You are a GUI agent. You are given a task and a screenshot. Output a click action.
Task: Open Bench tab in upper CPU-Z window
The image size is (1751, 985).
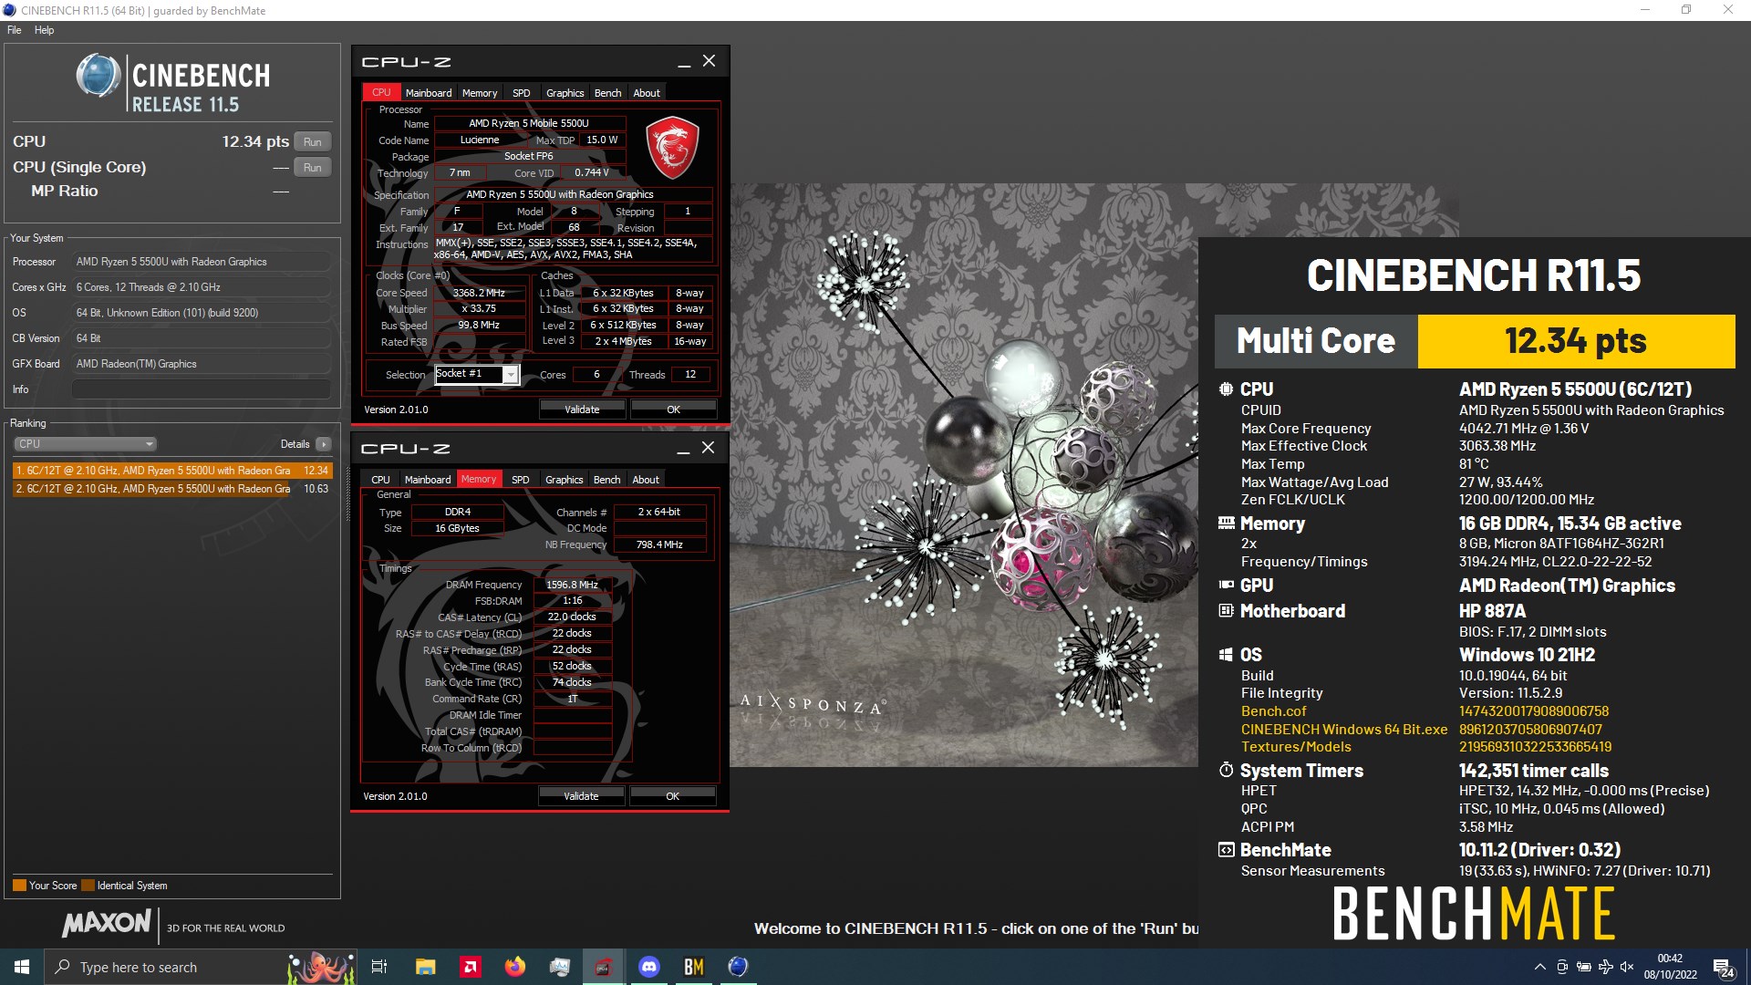point(607,93)
